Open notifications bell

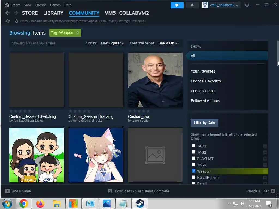pyautogui.click(x=192, y=5)
